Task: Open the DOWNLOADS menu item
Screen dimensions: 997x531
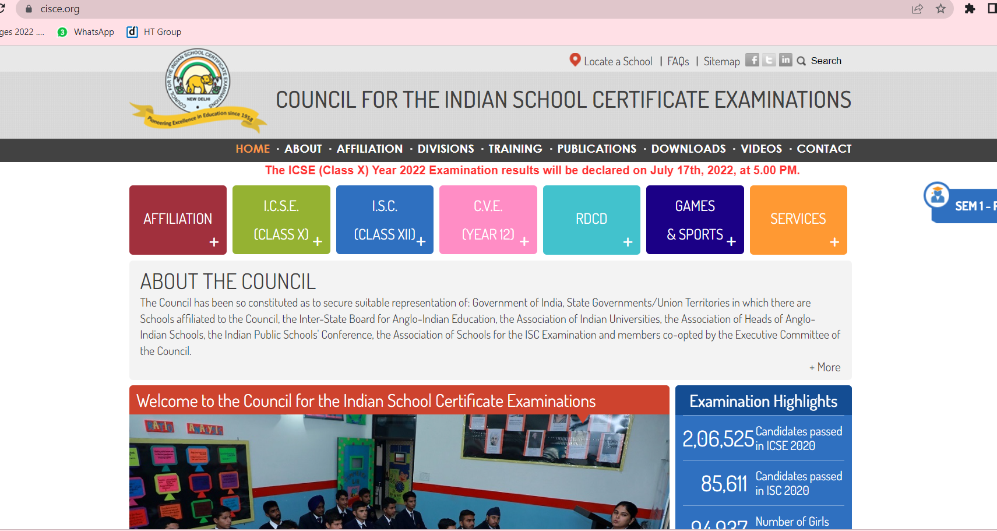Action: (689, 149)
